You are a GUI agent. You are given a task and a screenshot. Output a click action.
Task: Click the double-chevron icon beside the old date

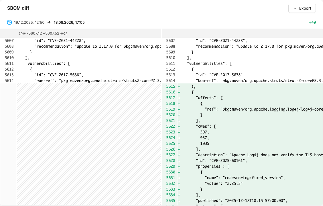coord(9,22)
